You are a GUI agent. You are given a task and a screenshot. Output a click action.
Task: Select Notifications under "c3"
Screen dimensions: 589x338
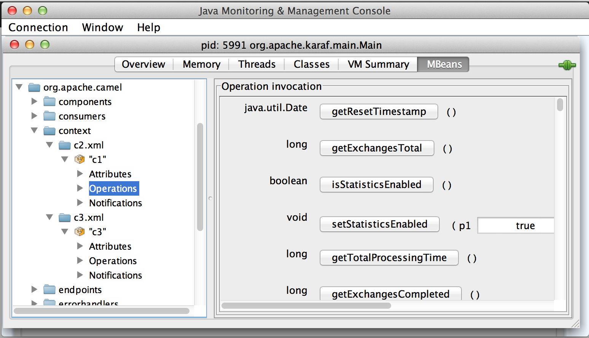tap(115, 275)
